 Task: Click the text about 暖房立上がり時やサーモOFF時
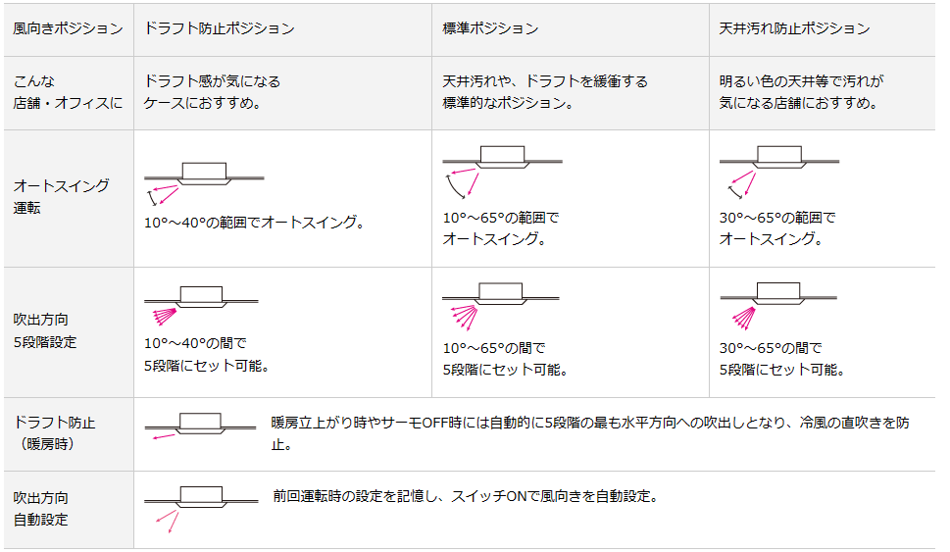[x=590, y=433]
